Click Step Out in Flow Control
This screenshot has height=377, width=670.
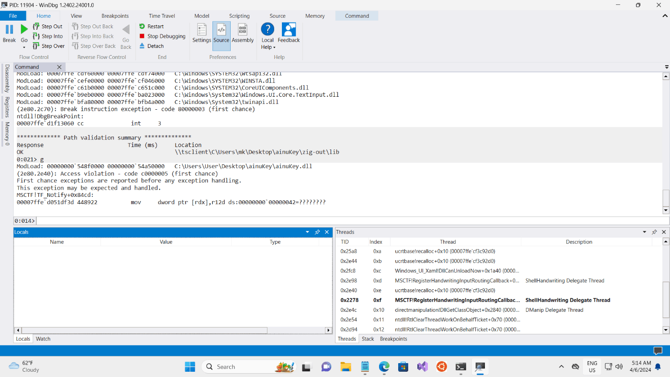click(x=47, y=26)
